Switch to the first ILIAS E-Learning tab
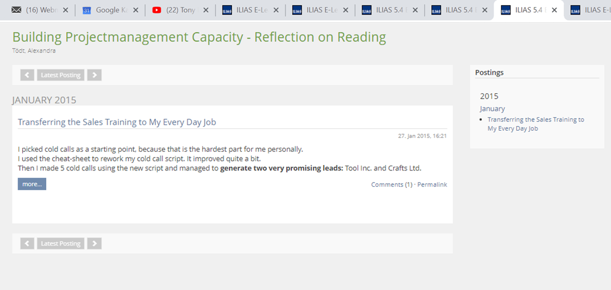This screenshot has height=290, width=611. 248,10
